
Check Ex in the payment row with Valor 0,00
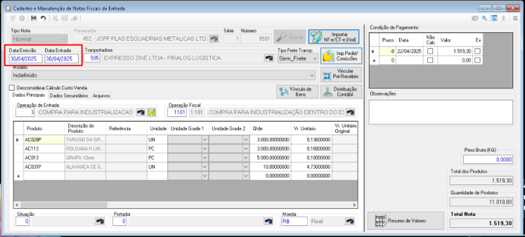(x=478, y=60)
